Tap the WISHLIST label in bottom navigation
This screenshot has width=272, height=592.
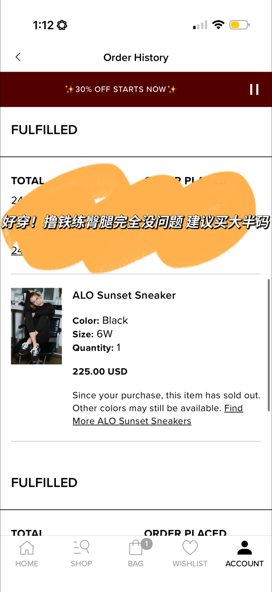pos(190,563)
